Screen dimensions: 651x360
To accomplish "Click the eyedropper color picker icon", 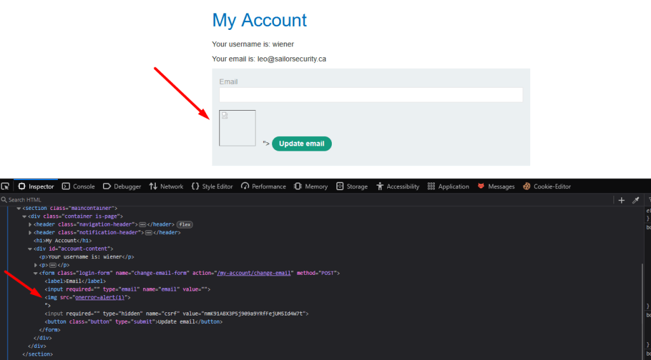I will tap(635, 200).
